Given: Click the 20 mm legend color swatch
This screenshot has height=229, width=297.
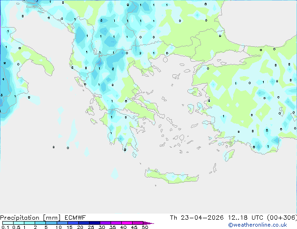Looking at the screenshot, I should (83, 223).
